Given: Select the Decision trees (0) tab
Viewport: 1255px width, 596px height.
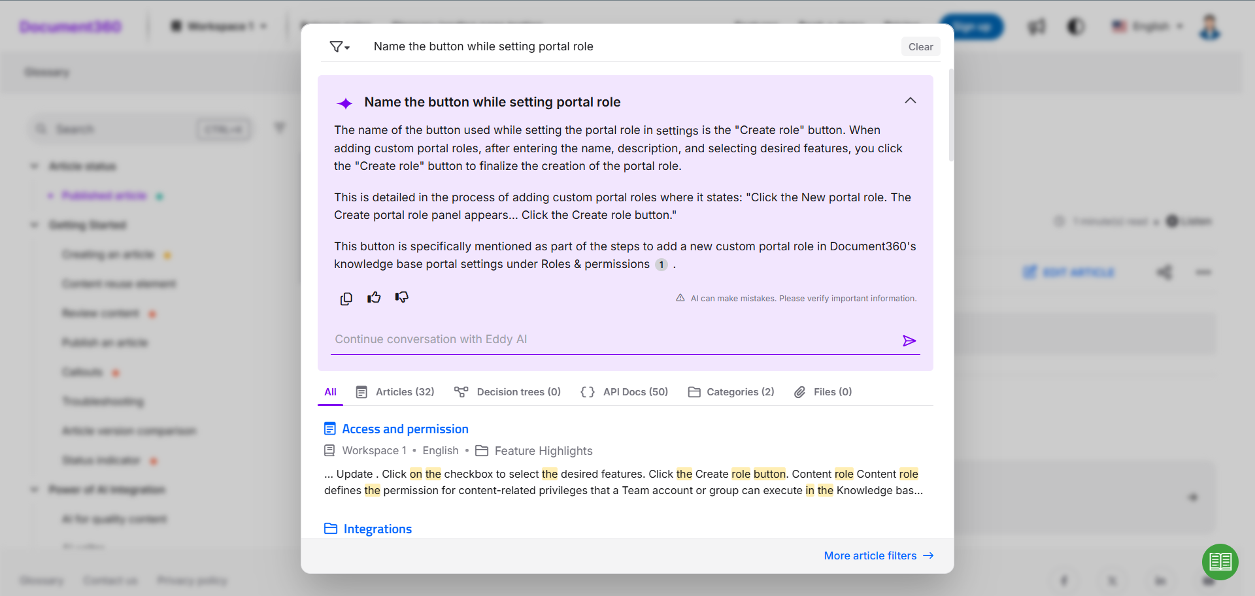Looking at the screenshot, I should pos(507,392).
